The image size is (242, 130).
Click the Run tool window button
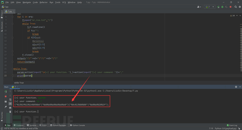coord(8,125)
